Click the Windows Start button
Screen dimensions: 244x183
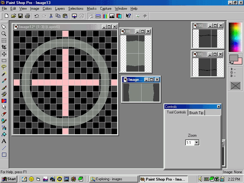[9, 179]
